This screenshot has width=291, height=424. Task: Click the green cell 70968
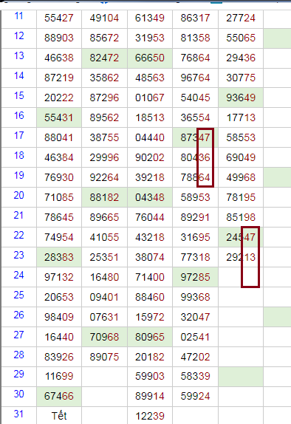tap(104, 337)
